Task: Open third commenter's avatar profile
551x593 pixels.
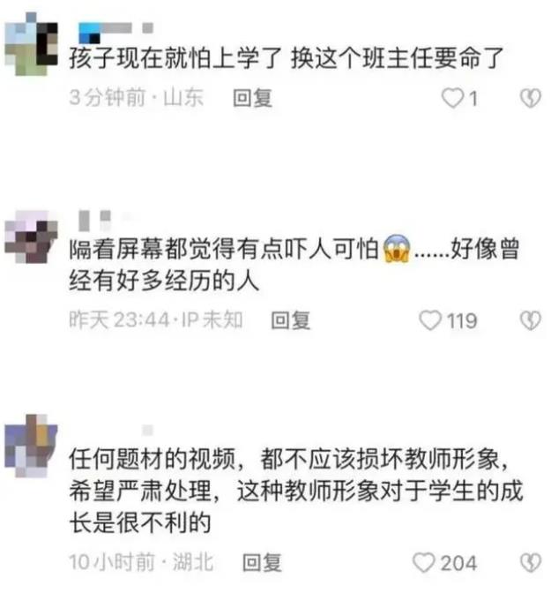Action: [x=31, y=446]
